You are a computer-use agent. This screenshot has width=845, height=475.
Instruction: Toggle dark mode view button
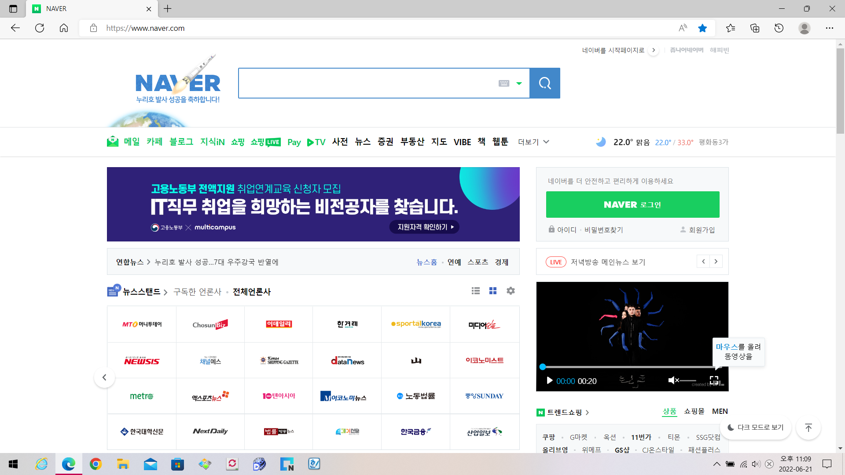pyautogui.click(x=756, y=427)
